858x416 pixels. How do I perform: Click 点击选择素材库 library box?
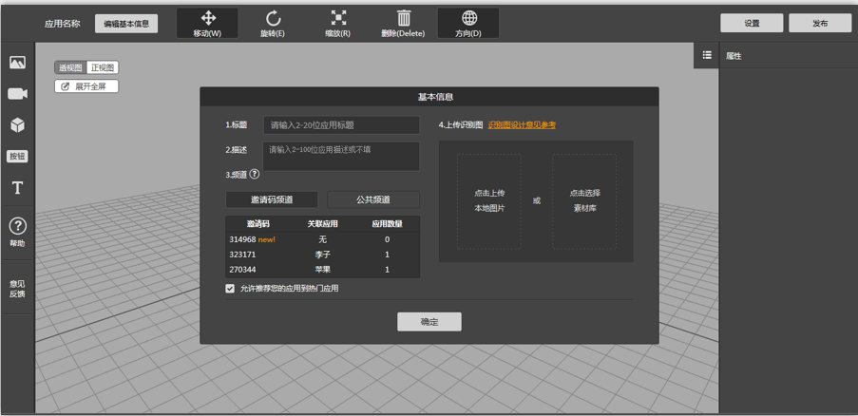click(x=584, y=201)
